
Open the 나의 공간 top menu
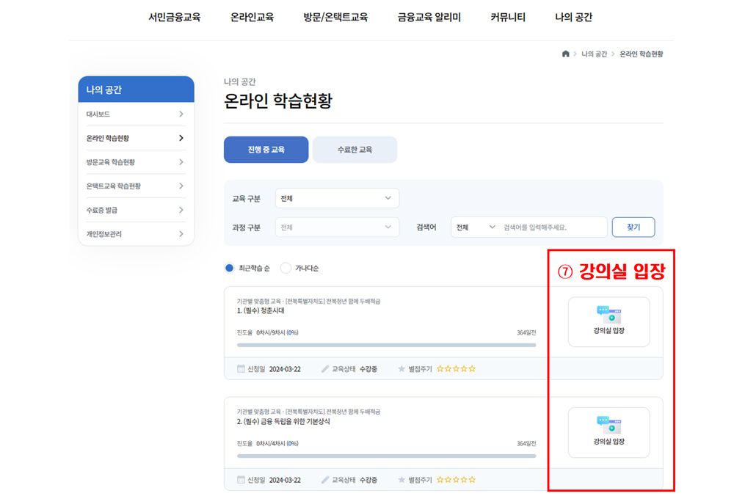coord(573,18)
